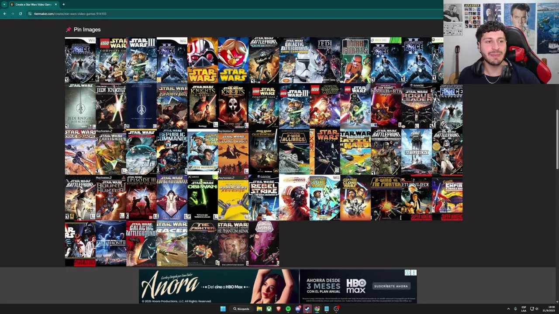Open the OBS taskbar icon
The height and width of the screenshot is (314, 559).
coord(336,309)
